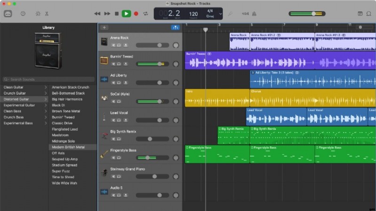376x211 pixels.
Task: Mute the Burnin' Tweed track
Action: pos(113,64)
